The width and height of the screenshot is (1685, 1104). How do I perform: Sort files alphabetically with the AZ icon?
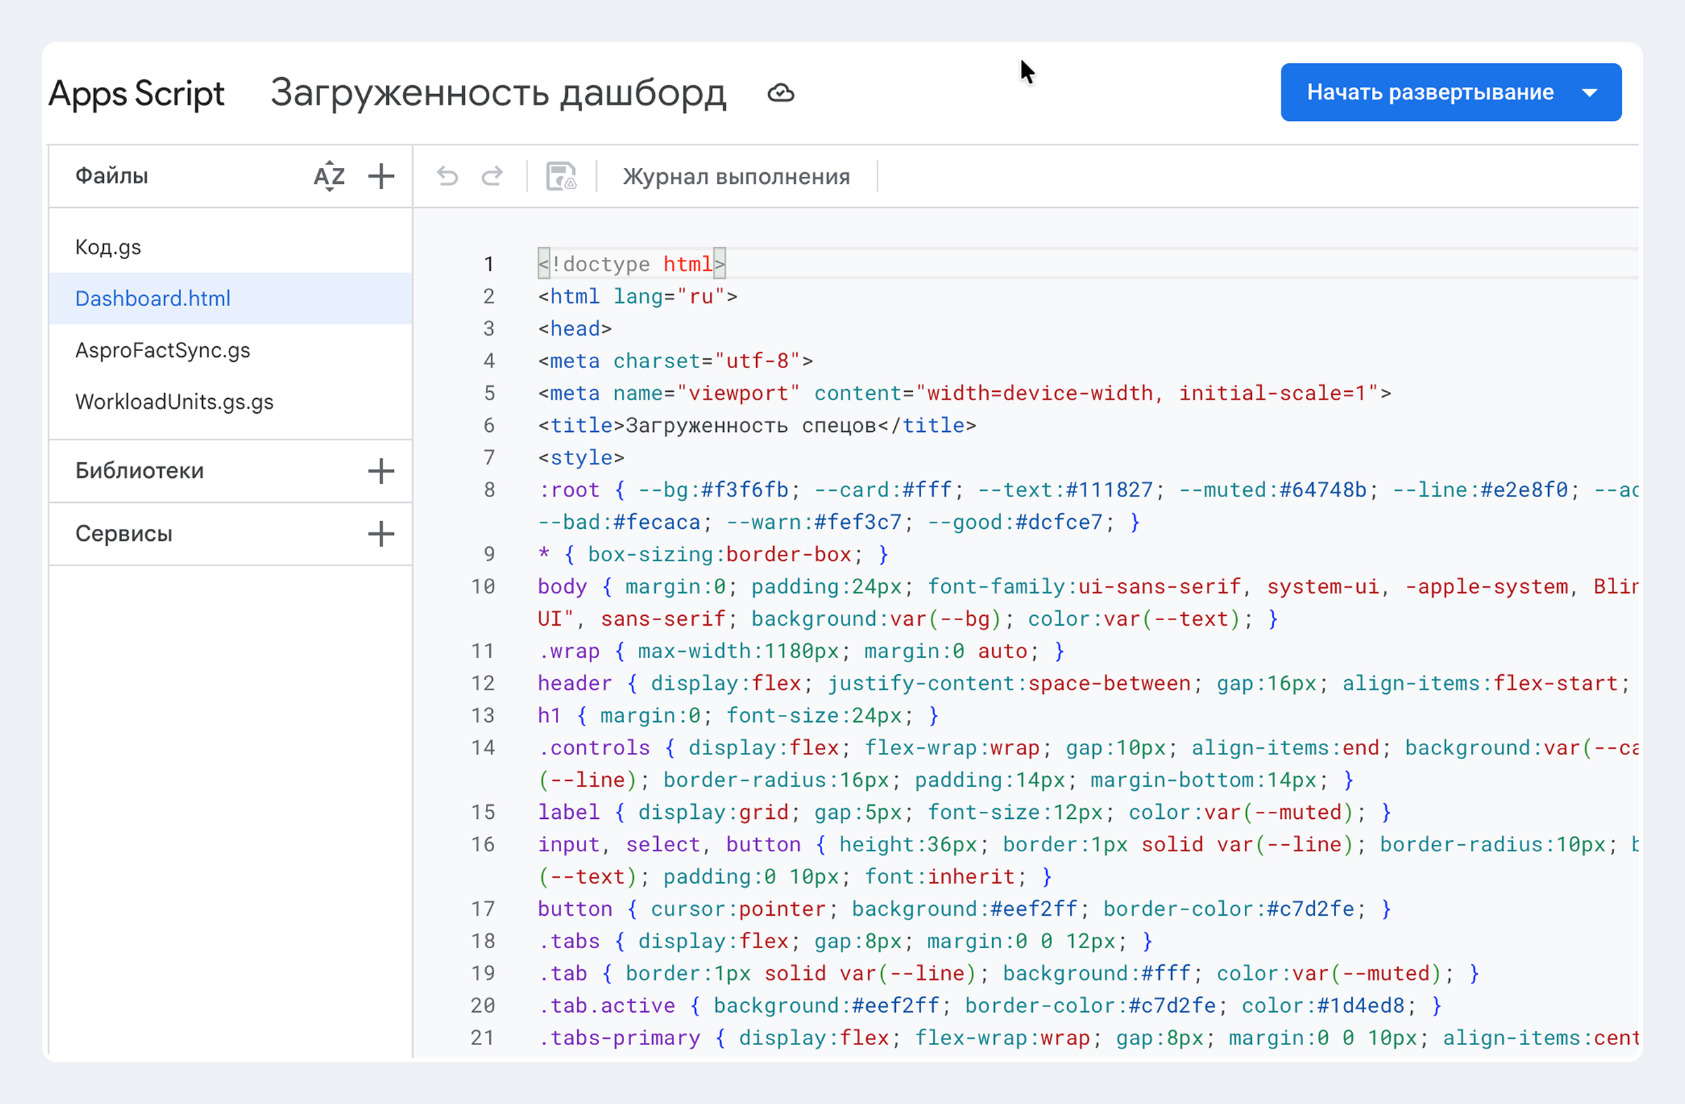pos(329,176)
